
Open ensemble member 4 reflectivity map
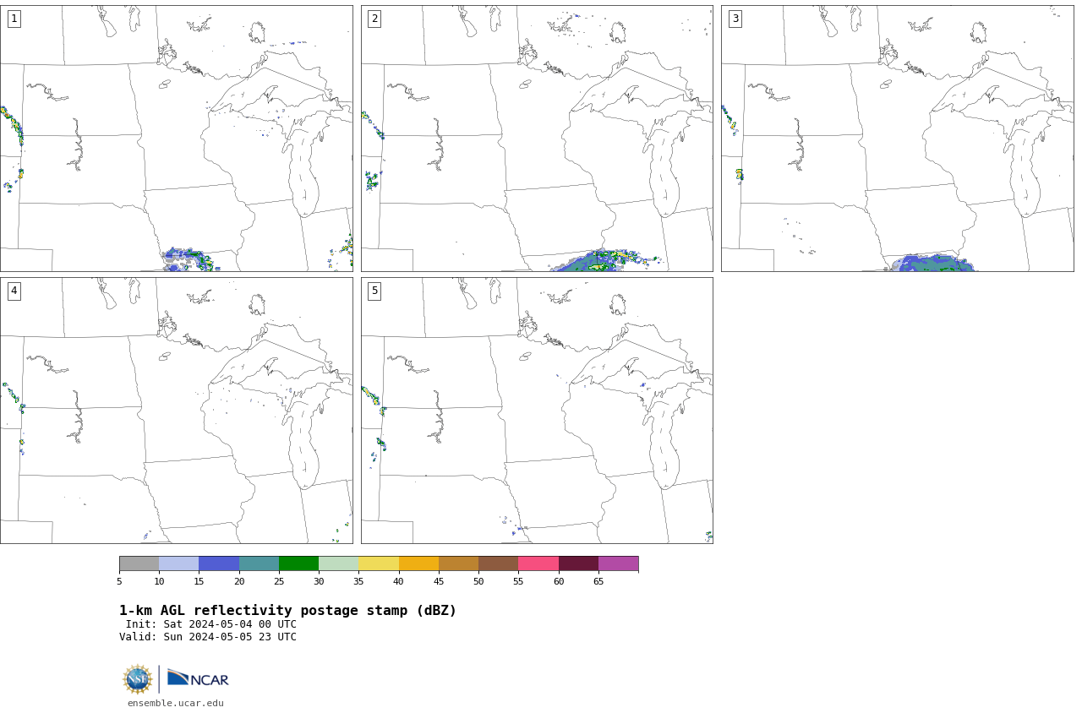tap(176, 411)
